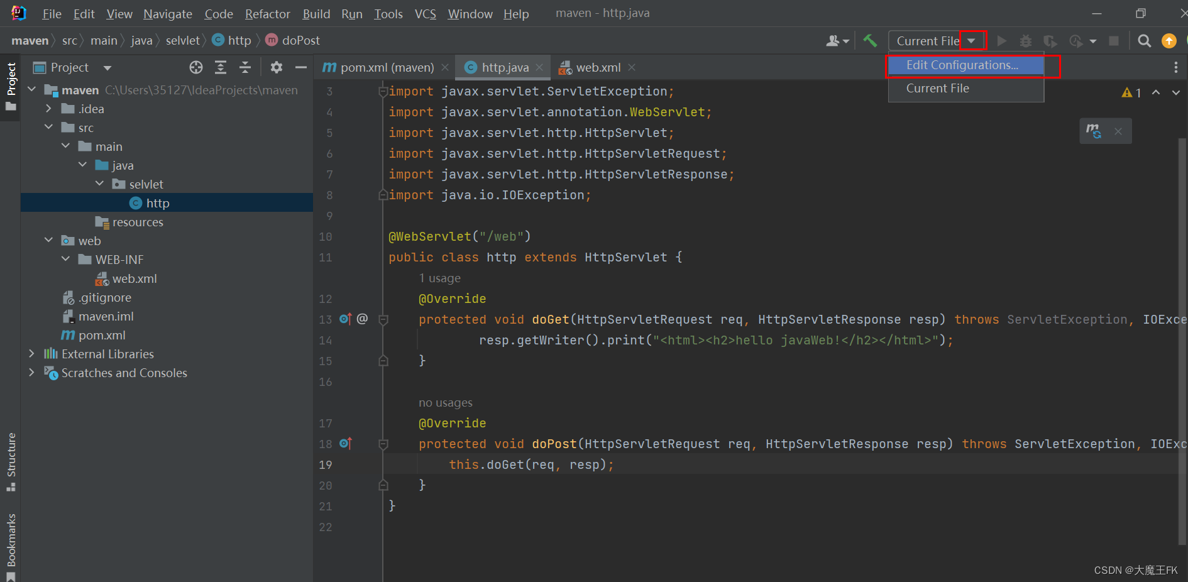Open Search Everywhere magnifier icon
Image resolution: width=1188 pixels, height=582 pixels.
tap(1145, 41)
